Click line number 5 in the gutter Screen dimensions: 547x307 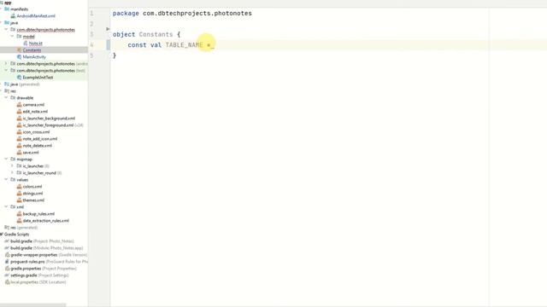click(x=91, y=55)
